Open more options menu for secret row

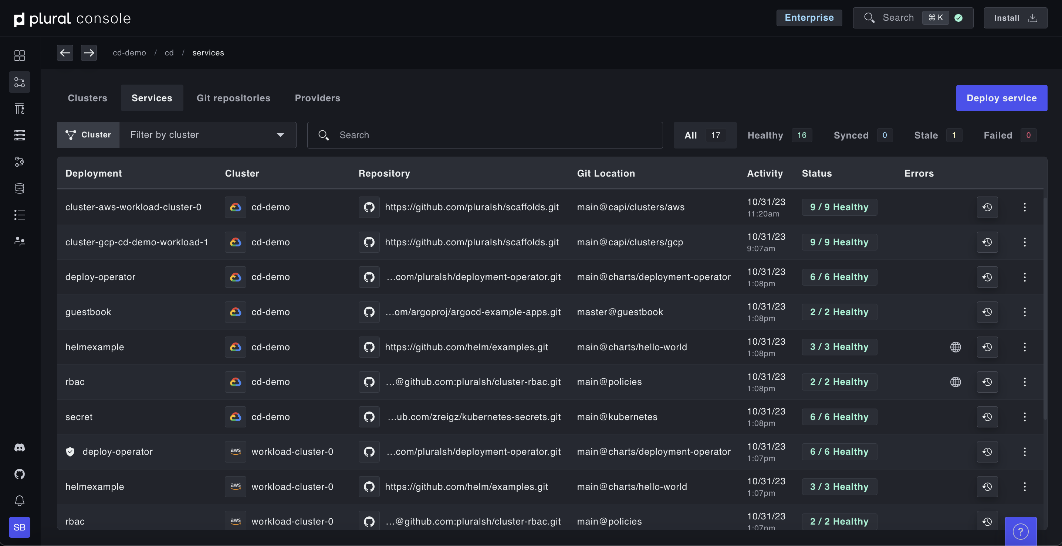click(x=1025, y=417)
